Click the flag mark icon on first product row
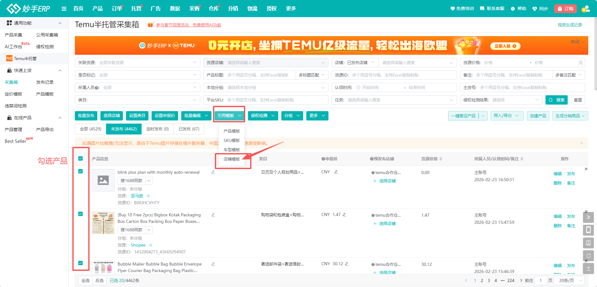The width and height of the screenshot is (597, 287). click(586, 170)
